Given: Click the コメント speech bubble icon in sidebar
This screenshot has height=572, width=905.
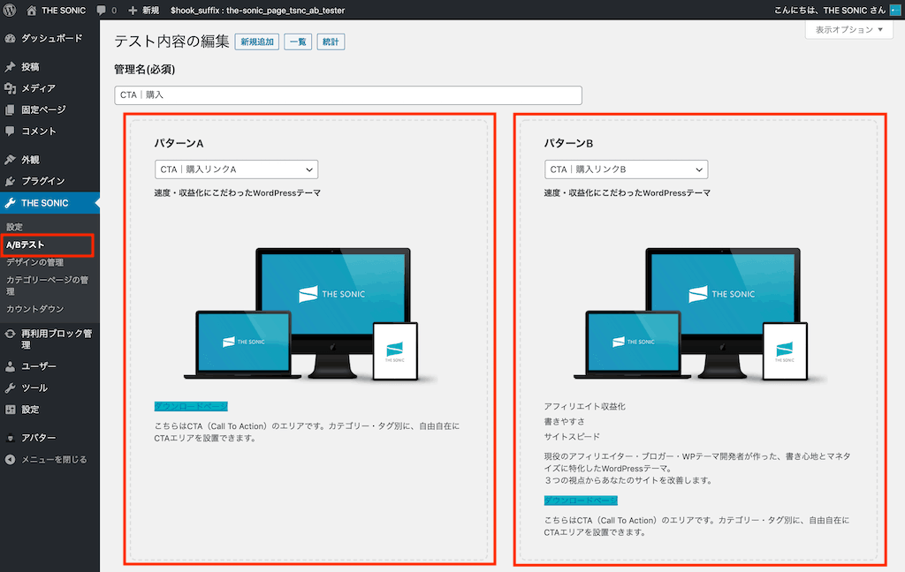Looking at the screenshot, I should [10, 131].
